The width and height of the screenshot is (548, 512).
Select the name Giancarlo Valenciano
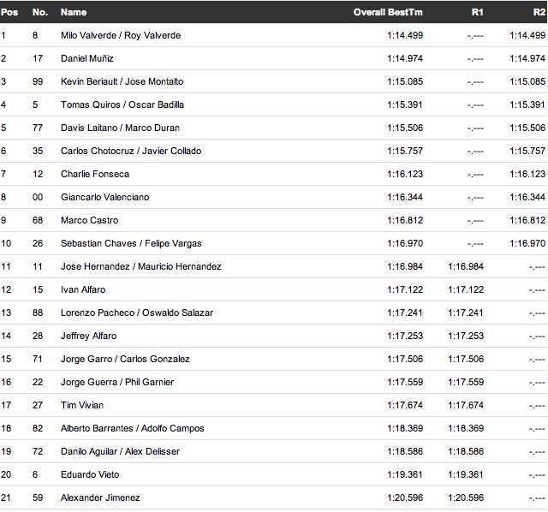(104, 197)
